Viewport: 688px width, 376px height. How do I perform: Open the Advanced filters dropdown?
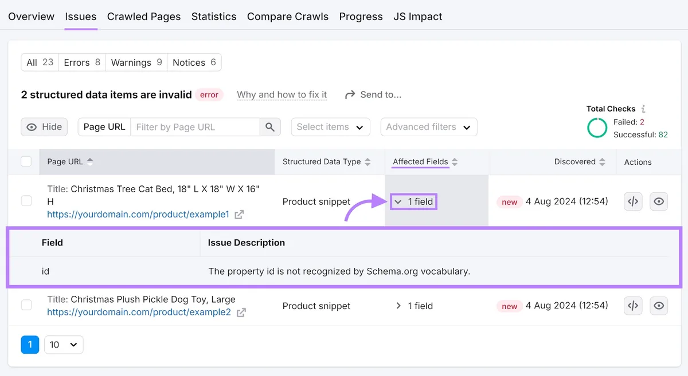pos(429,127)
